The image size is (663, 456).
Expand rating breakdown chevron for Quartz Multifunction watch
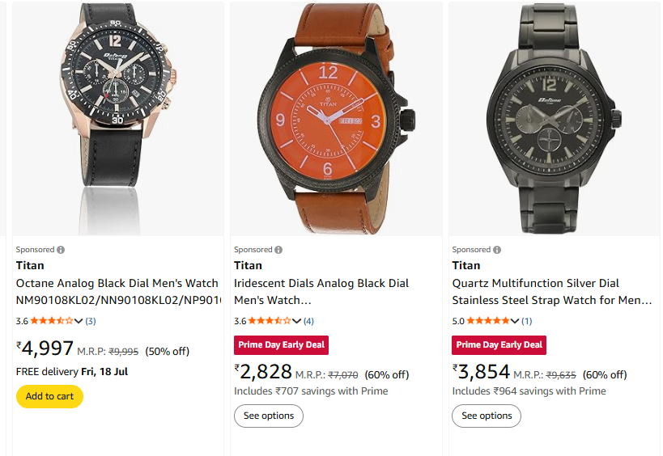(514, 321)
